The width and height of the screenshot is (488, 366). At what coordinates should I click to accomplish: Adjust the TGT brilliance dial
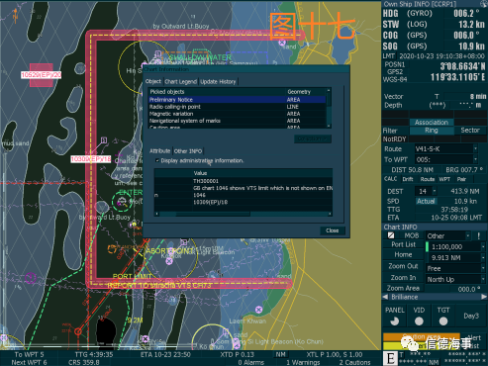pos(443,320)
